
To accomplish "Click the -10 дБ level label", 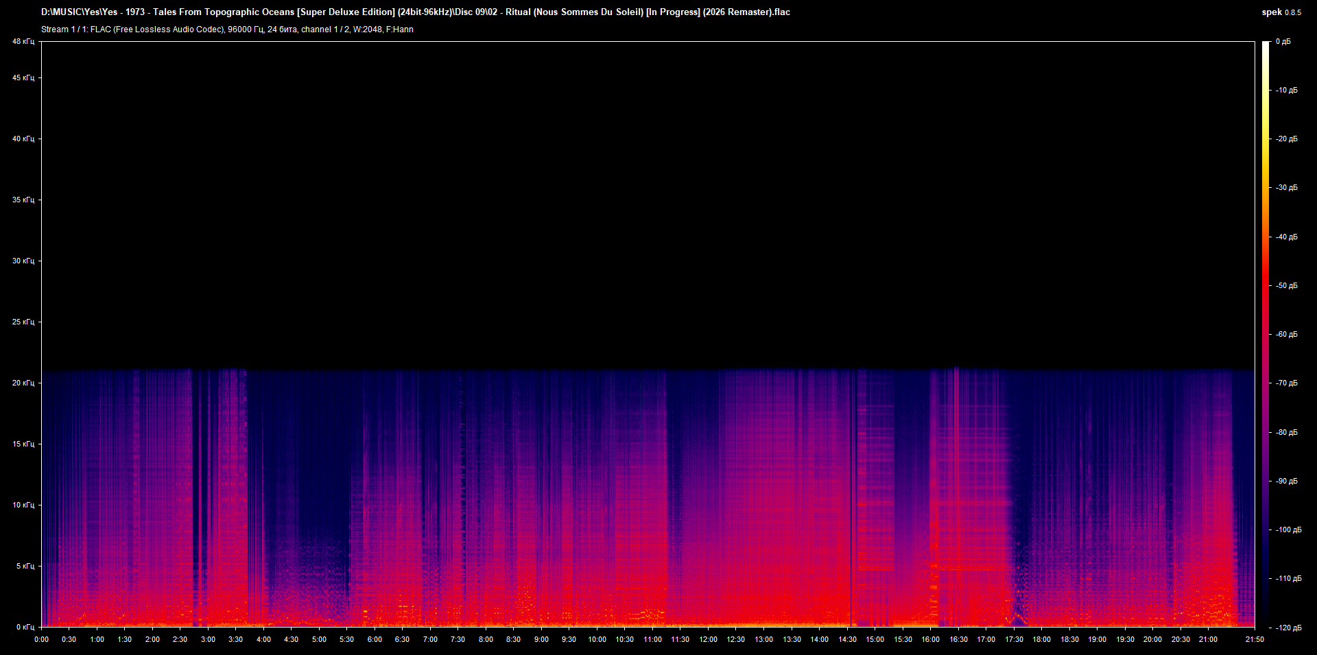I will (1287, 91).
